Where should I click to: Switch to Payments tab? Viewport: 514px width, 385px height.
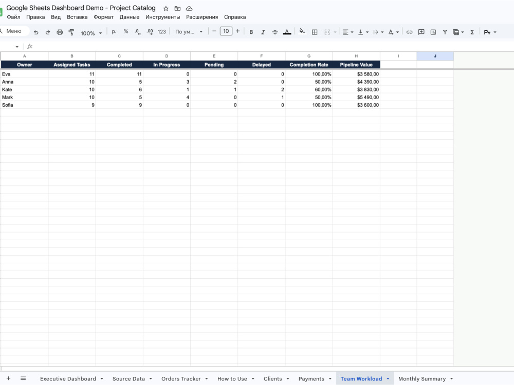pos(311,378)
